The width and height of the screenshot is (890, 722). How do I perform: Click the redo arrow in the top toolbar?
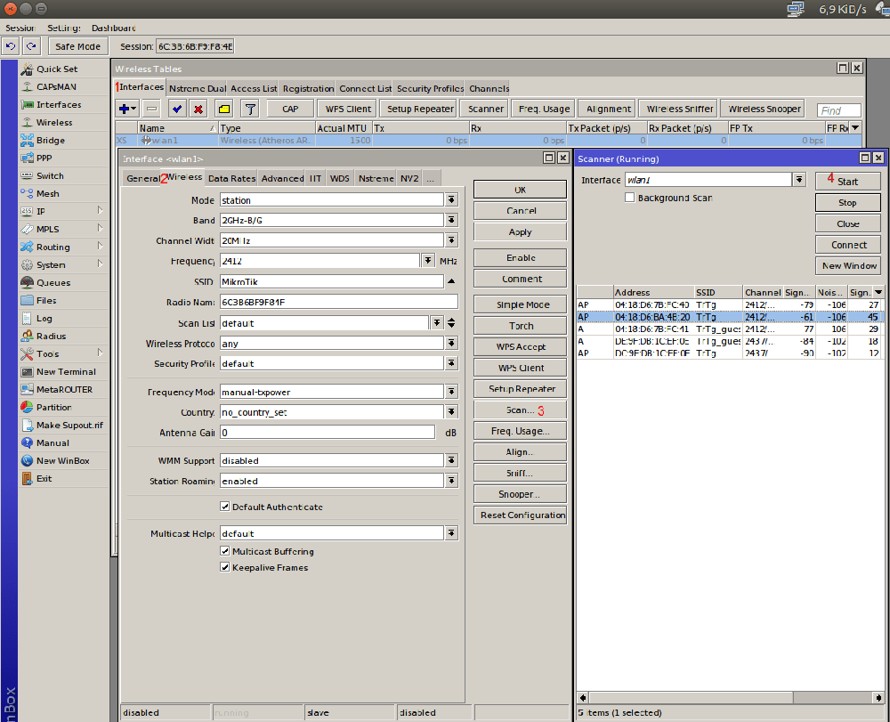click(31, 46)
